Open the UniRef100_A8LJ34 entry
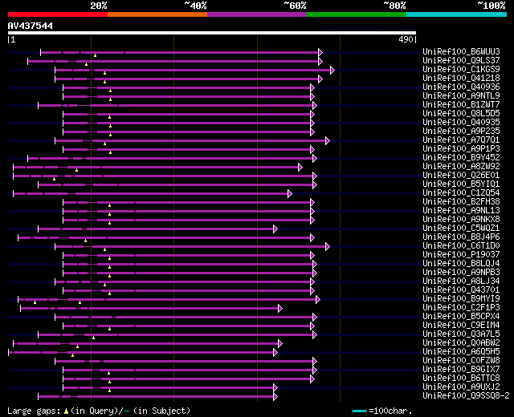Viewport: 514px width, 417px height. click(x=461, y=281)
